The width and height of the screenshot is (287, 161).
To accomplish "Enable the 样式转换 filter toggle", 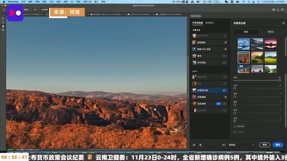I will (x=225, y=63).
